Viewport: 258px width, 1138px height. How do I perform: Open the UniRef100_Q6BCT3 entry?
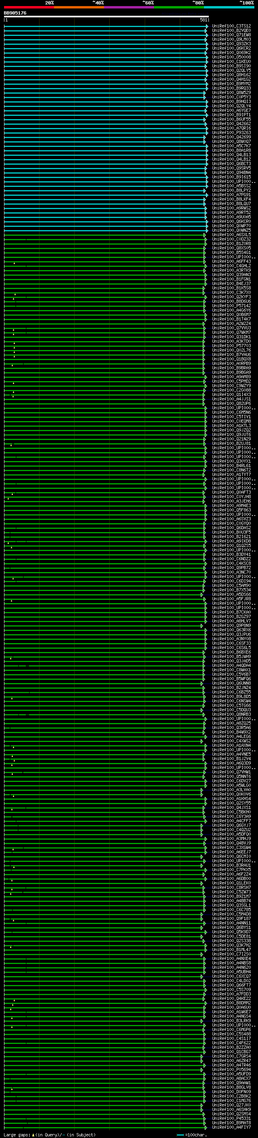click(x=231, y=163)
